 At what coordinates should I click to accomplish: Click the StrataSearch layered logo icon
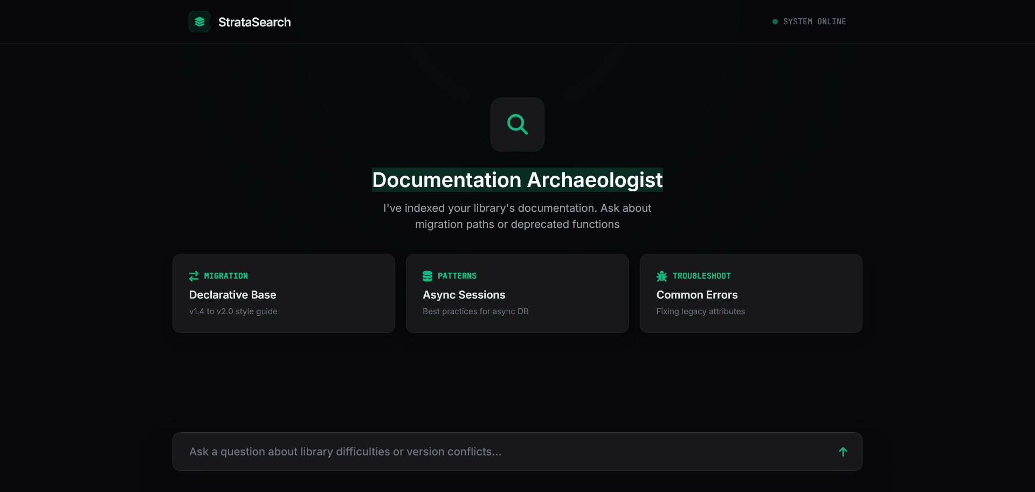[x=199, y=22]
